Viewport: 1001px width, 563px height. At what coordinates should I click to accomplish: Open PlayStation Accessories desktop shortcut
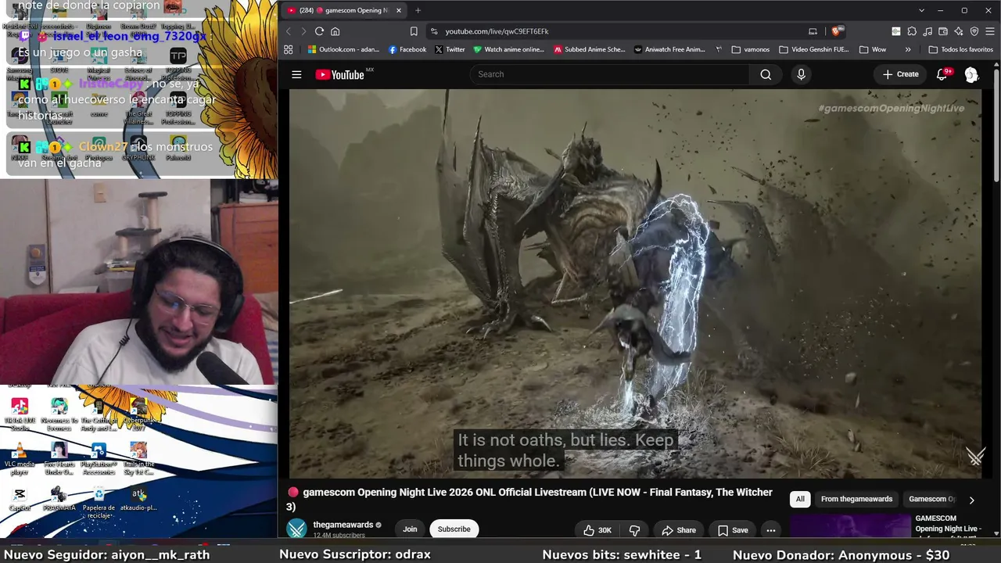pyautogui.click(x=99, y=458)
